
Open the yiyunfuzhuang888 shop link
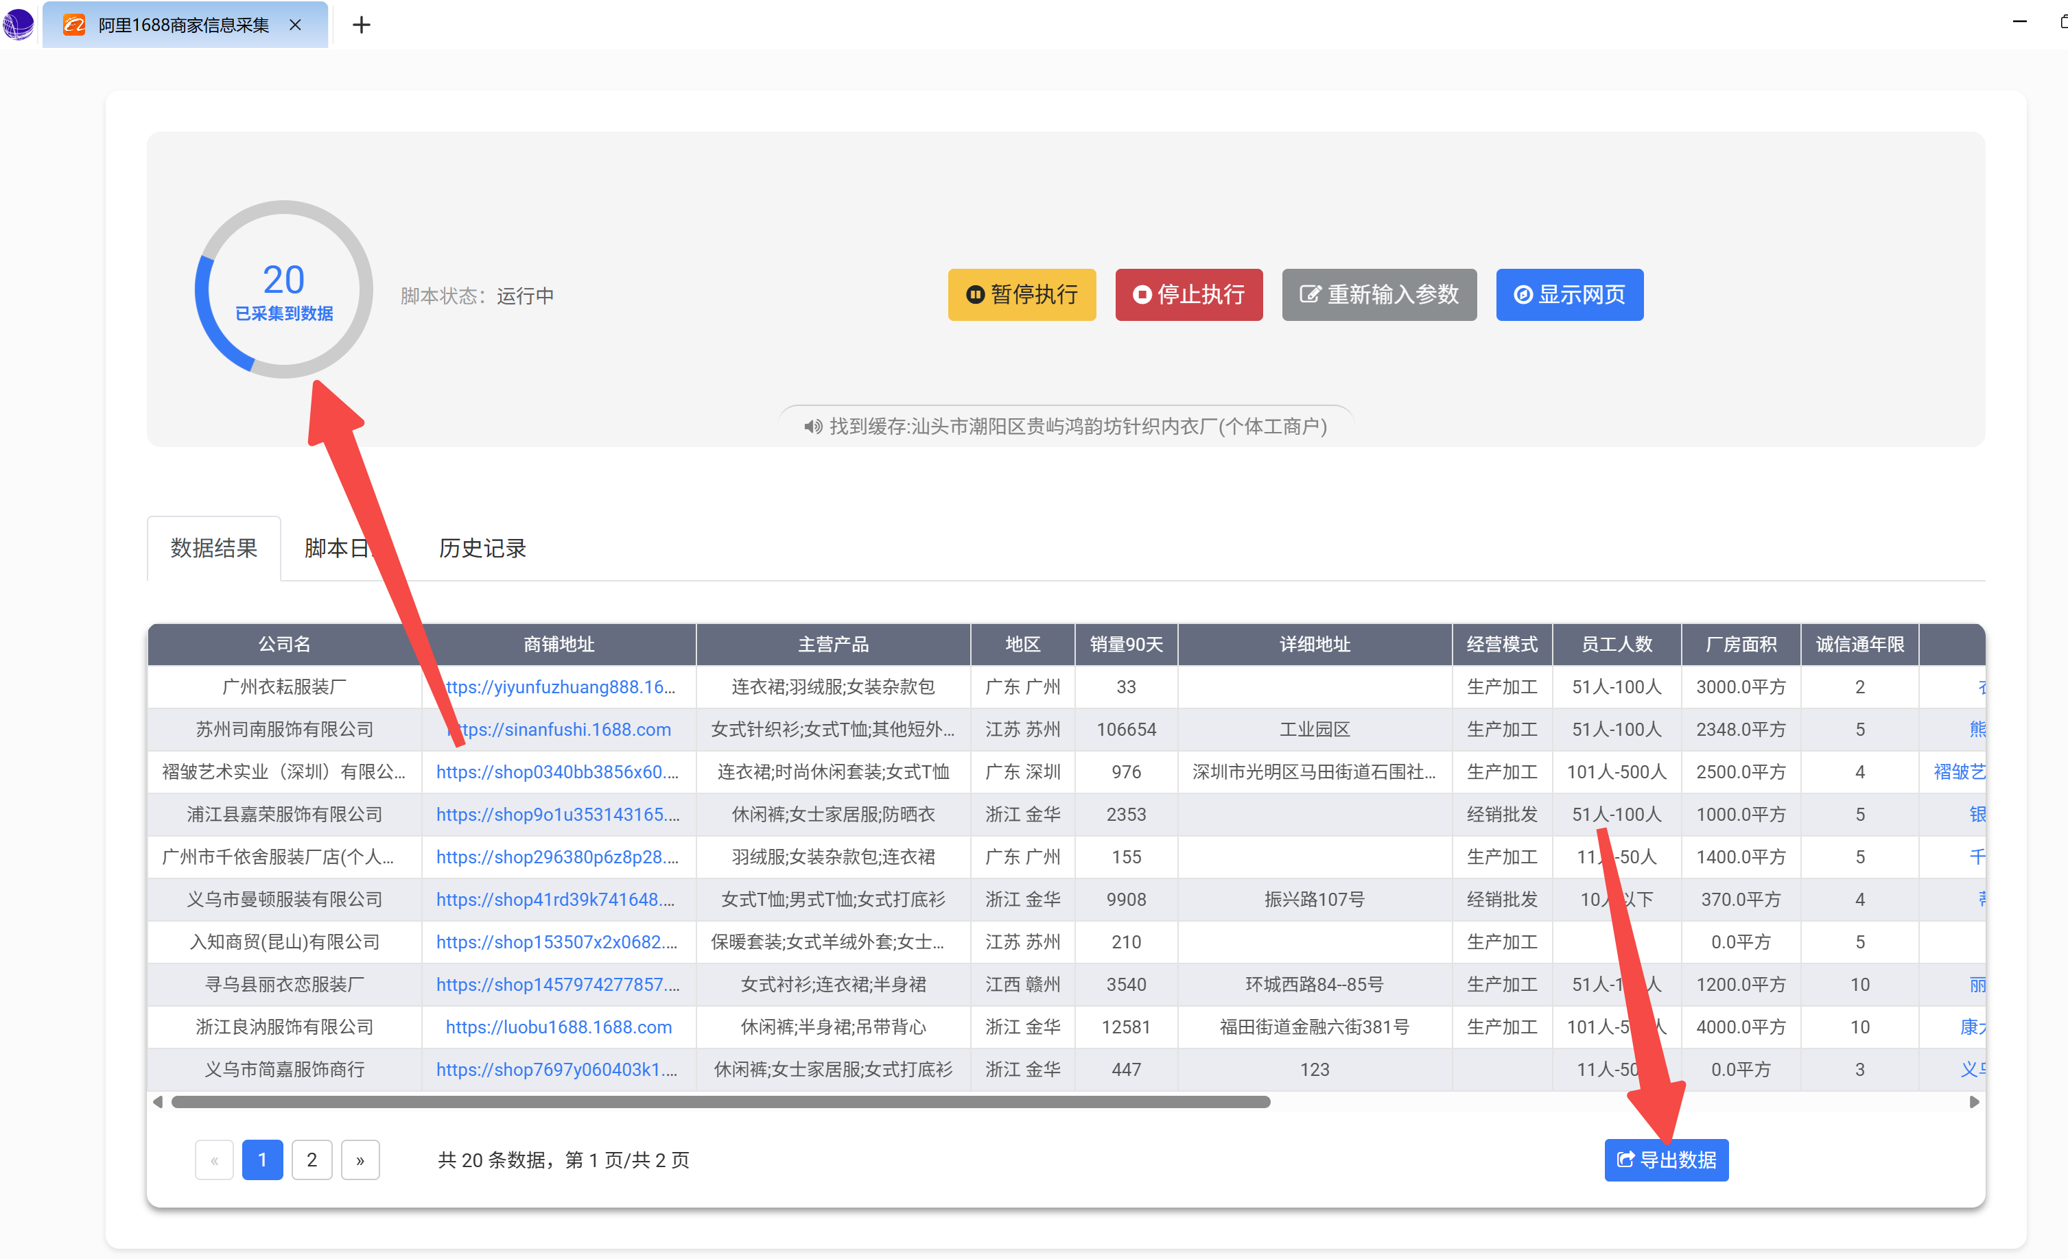(x=559, y=687)
